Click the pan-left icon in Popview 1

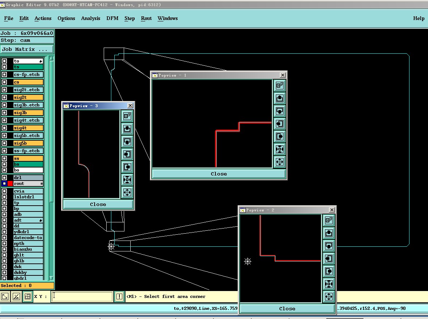280,124
